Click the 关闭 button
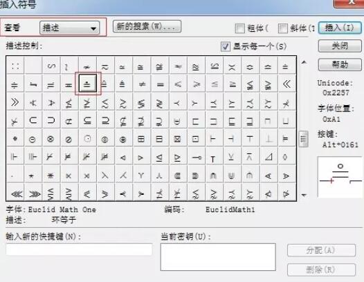Image resolution: width=364 pixels, height=282 pixels. [x=340, y=46]
